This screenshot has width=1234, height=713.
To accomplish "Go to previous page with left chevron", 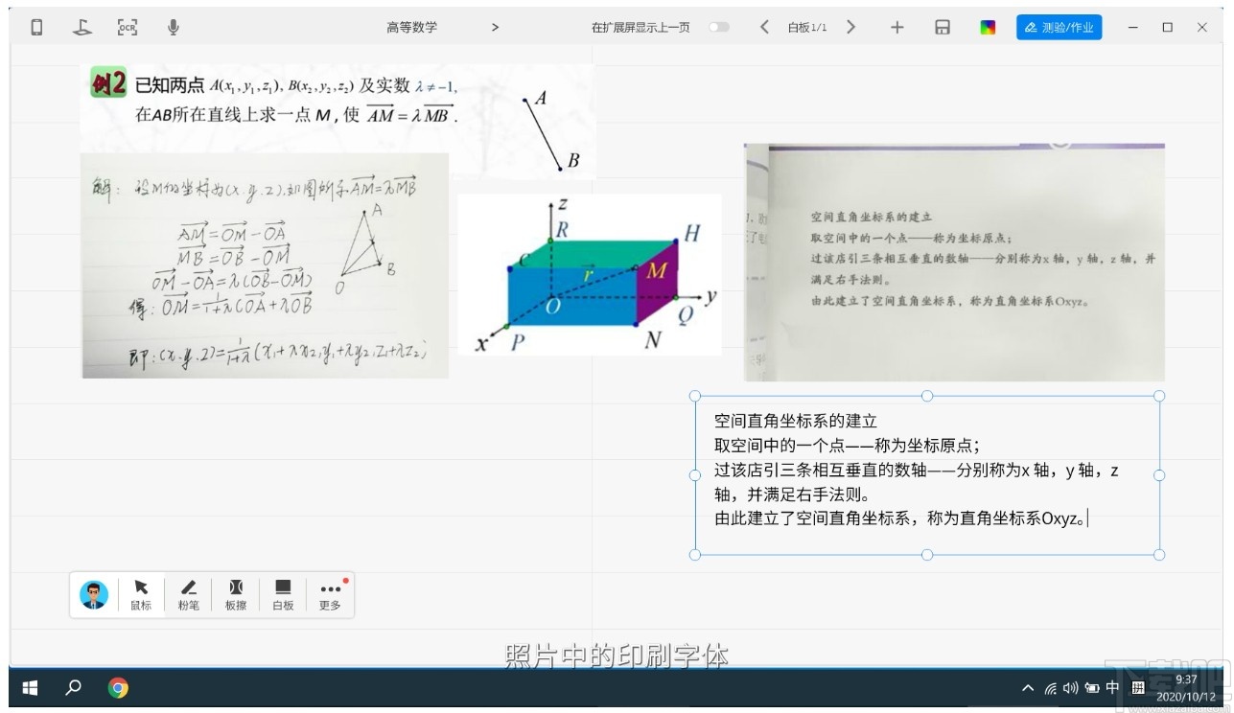I will tap(764, 27).
